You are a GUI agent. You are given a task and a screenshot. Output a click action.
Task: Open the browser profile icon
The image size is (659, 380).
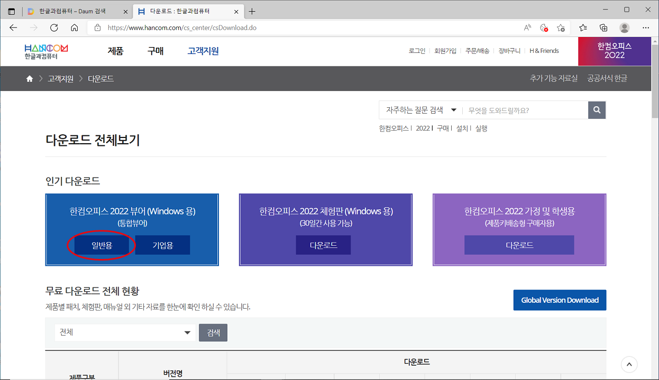pyautogui.click(x=625, y=27)
